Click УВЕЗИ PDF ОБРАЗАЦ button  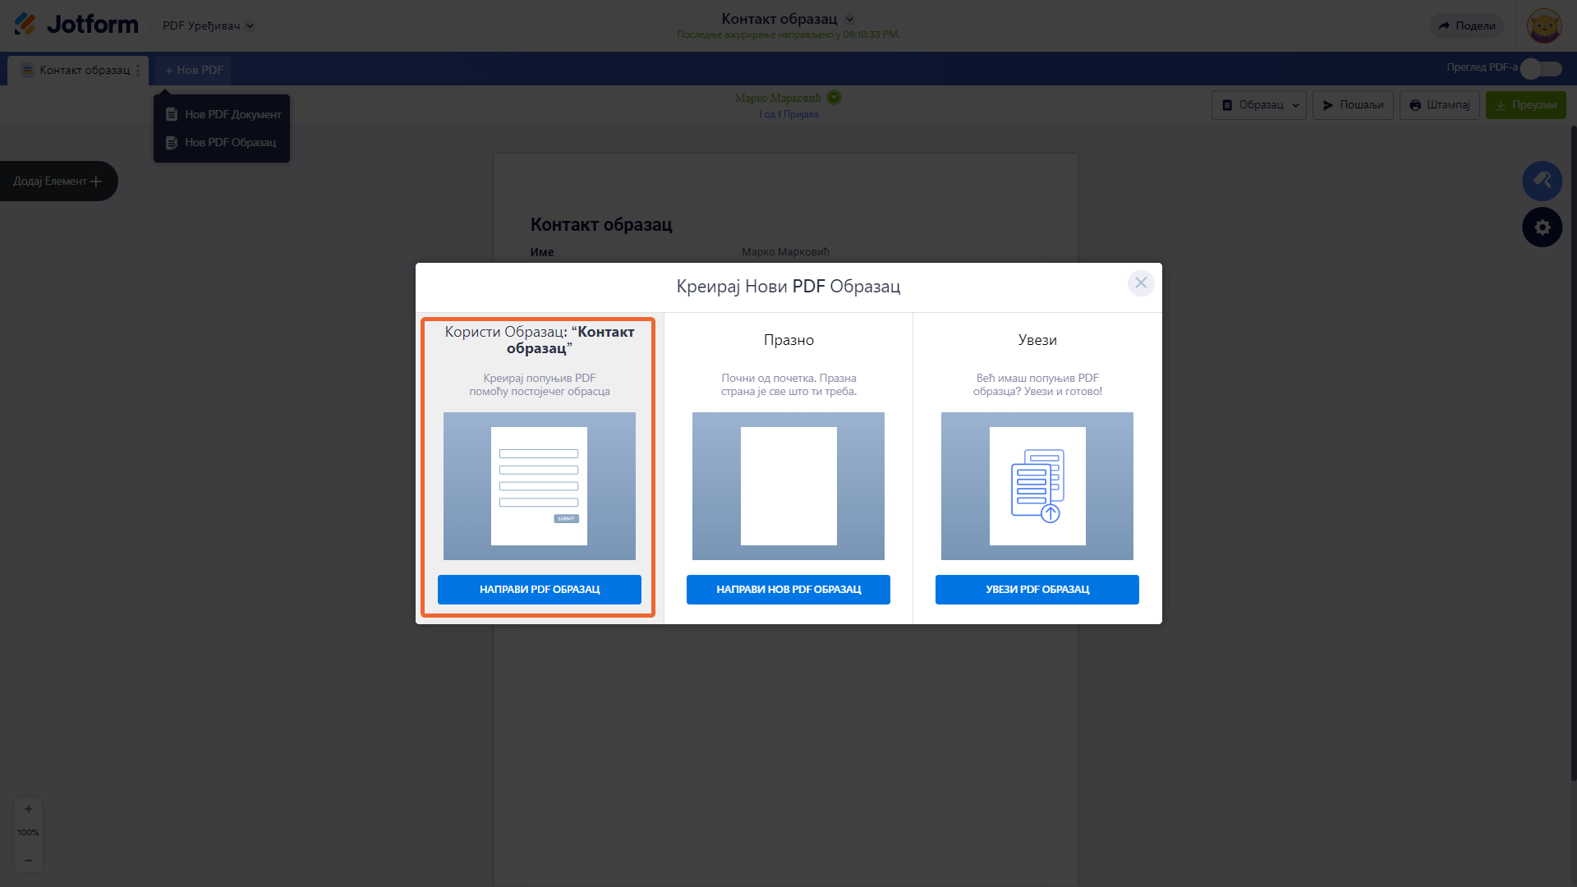tap(1037, 589)
